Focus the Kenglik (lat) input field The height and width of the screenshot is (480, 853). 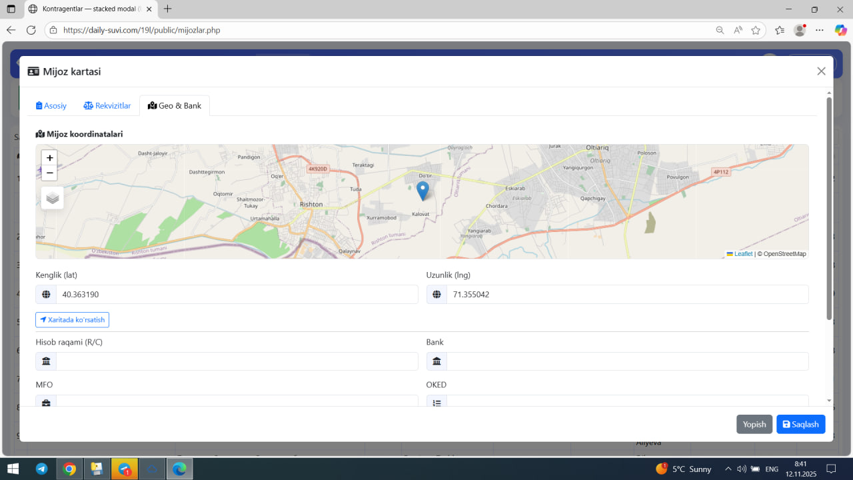(x=237, y=294)
